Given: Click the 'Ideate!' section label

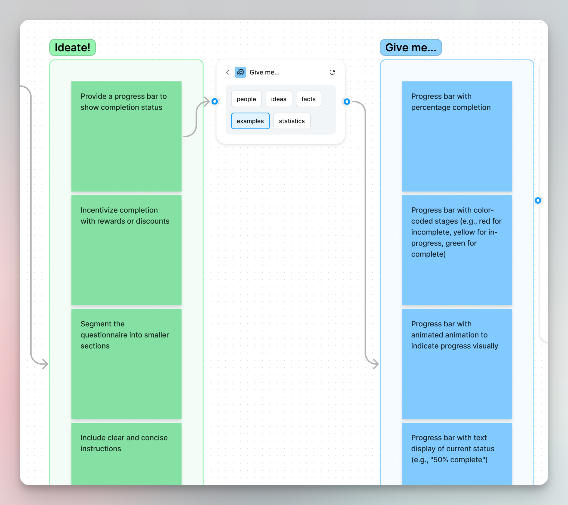Looking at the screenshot, I should [x=72, y=47].
